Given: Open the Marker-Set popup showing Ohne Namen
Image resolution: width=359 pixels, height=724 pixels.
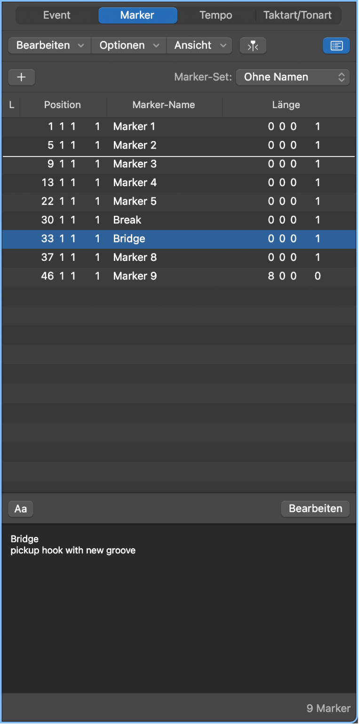Looking at the screenshot, I should (293, 77).
